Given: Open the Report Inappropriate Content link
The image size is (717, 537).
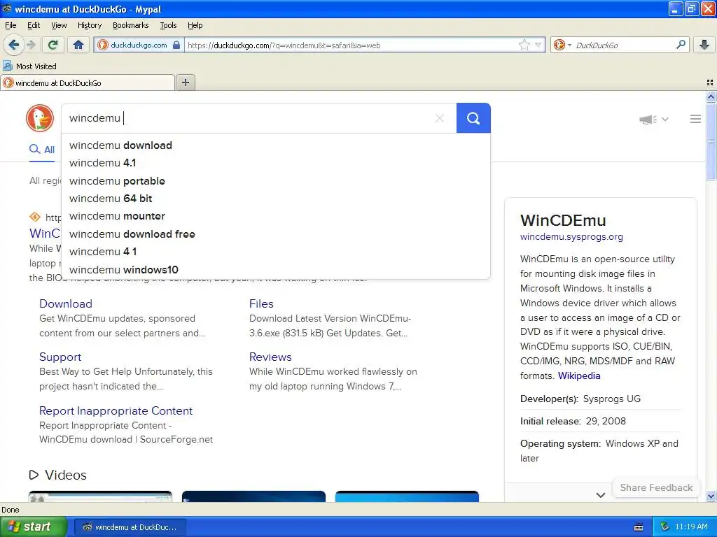Looking at the screenshot, I should [116, 410].
